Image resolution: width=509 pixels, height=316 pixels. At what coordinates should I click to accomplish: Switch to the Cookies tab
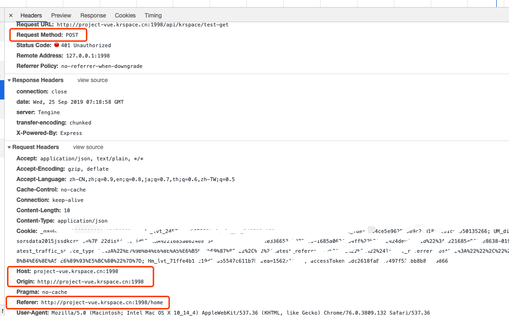[x=125, y=15]
